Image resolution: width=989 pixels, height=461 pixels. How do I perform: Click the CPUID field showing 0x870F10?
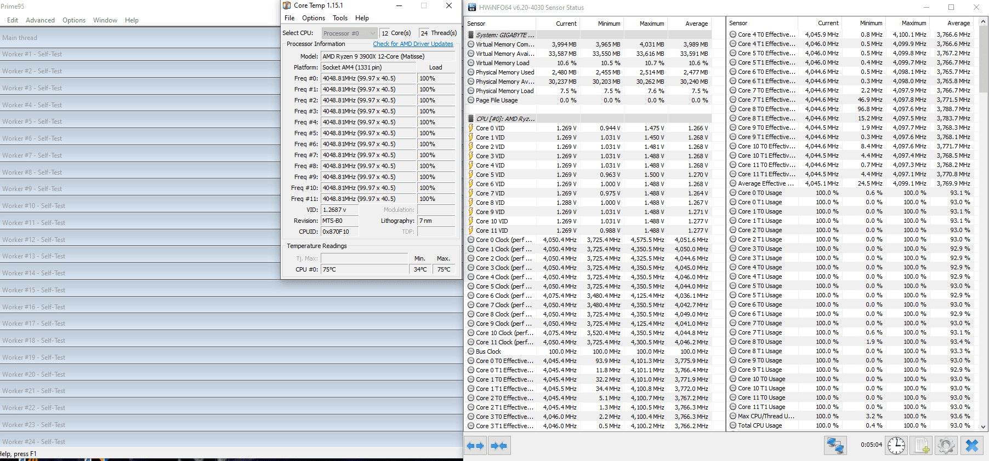pyautogui.click(x=340, y=232)
